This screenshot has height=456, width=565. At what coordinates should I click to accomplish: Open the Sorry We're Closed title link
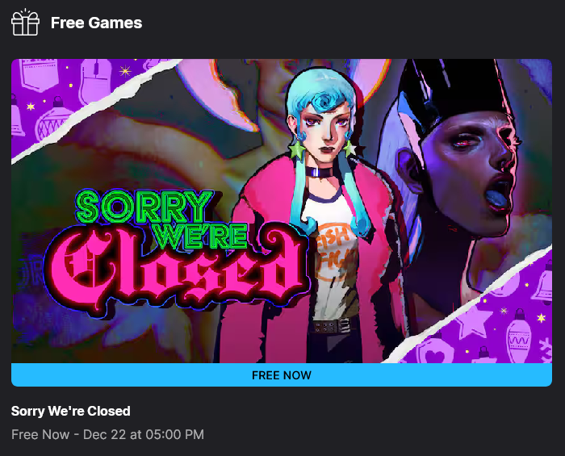[x=71, y=411]
